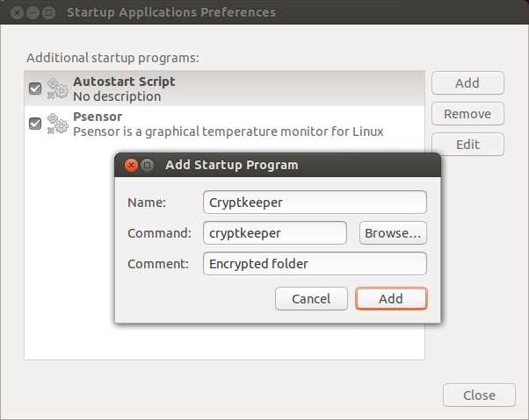Screen dimensions: 529x420
Task: Click the Comment field with Encrypted folder
Action: 314,264
